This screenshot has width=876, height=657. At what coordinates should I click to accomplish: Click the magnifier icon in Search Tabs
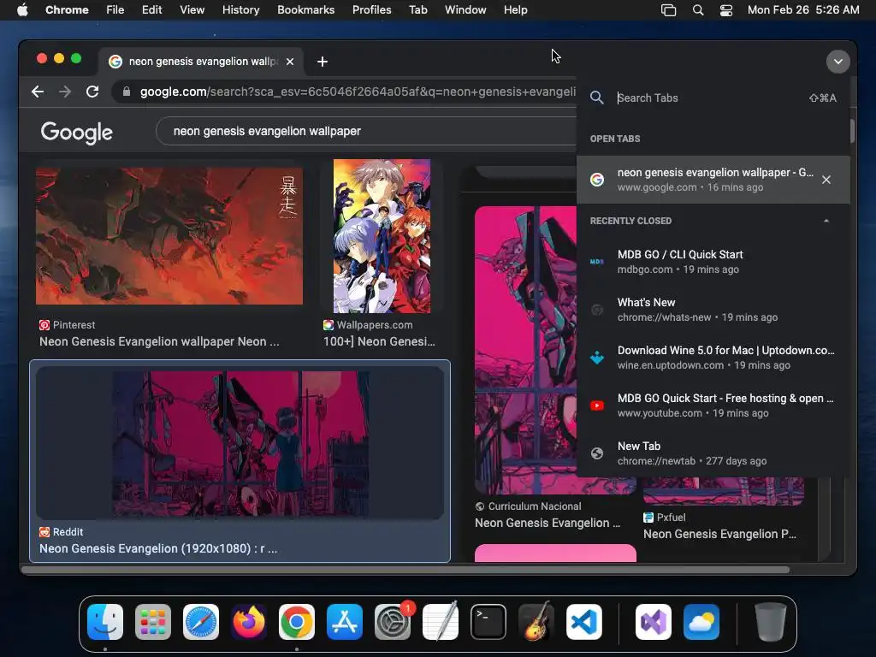click(x=596, y=98)
